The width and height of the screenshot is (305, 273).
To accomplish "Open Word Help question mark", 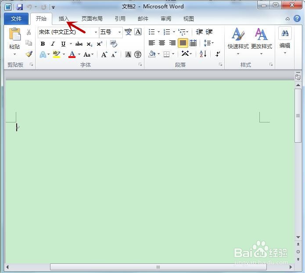I will pyautogui.click(x=297, y=19).
